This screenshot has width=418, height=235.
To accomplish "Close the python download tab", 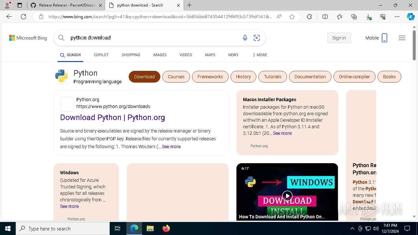I will click(x=178, y=5).
